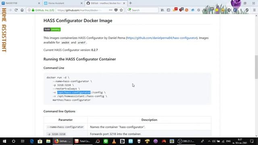Viewport: 258px width, 145px height.
Task: Bookmark this page with the star
Action: pyautogui.click(x=121, y=10)
